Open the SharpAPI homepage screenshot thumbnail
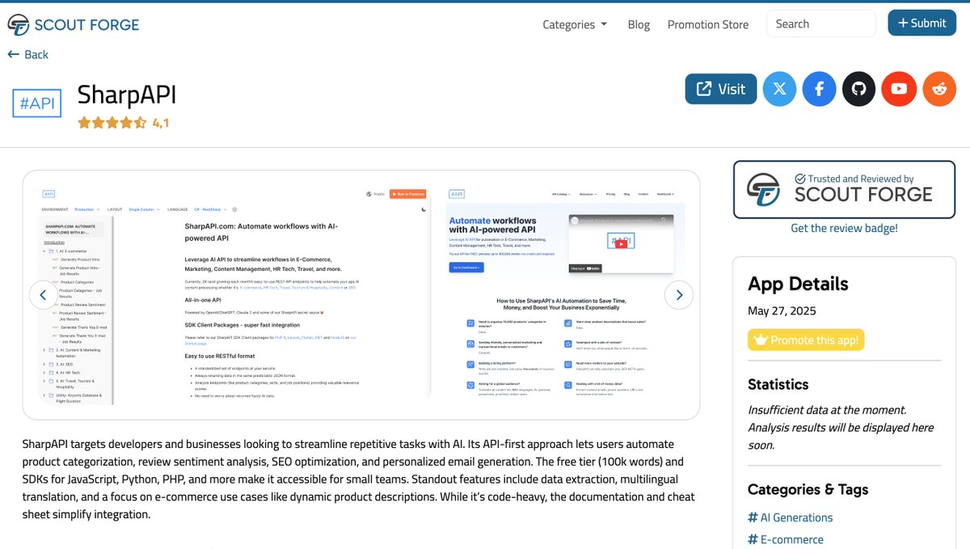 pyautogui.click(x=566, y=294)
